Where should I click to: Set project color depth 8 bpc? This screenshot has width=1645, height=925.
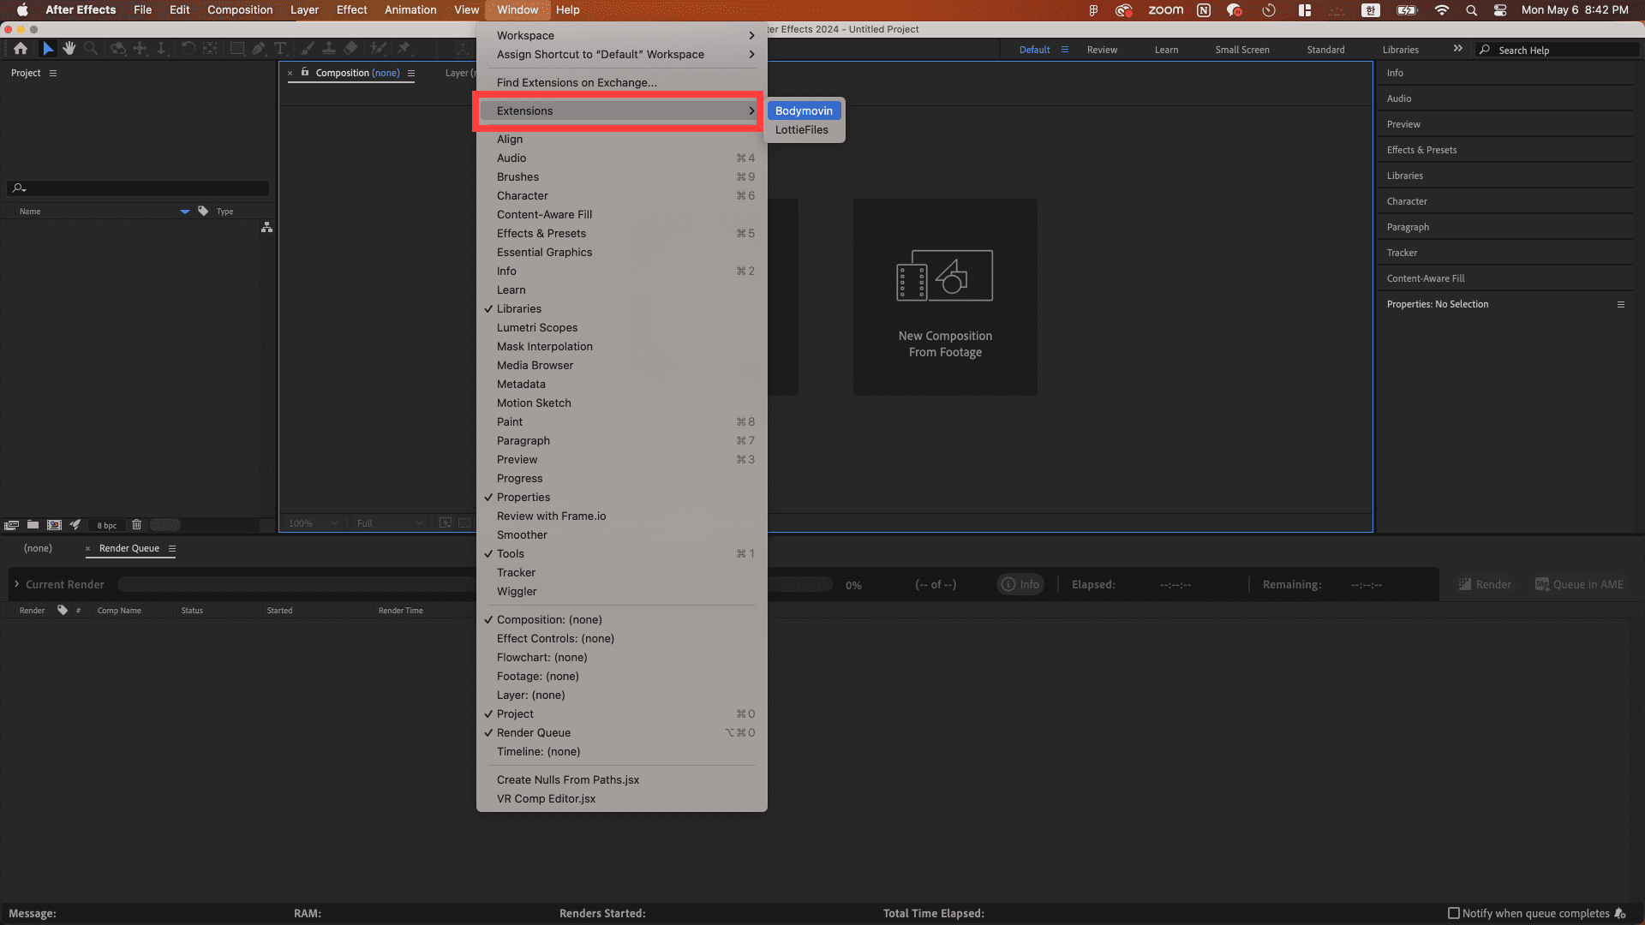pos(107,525)
